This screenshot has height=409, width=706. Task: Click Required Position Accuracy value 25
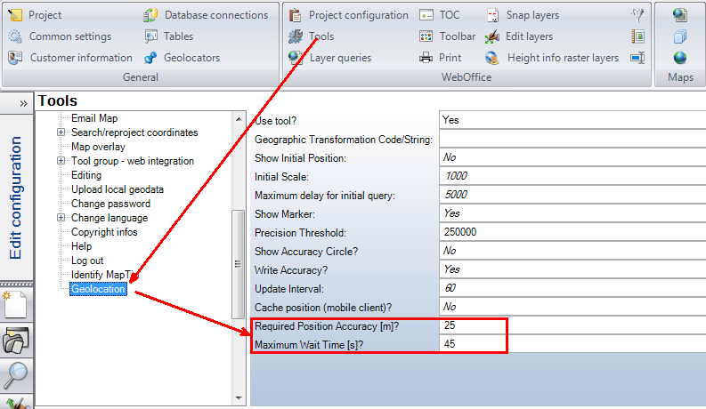572,325
